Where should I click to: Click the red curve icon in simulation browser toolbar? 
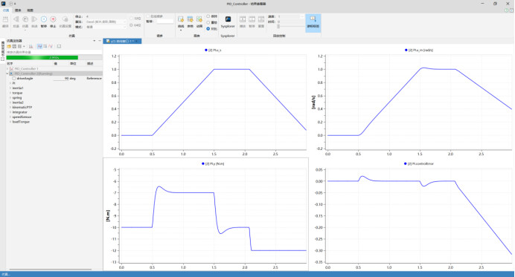tap(51, 47)
